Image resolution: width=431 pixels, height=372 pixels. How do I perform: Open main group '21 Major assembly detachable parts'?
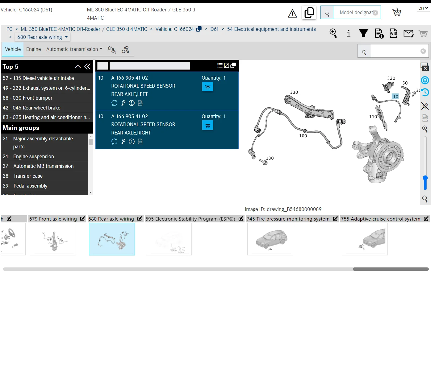point(44,143)
